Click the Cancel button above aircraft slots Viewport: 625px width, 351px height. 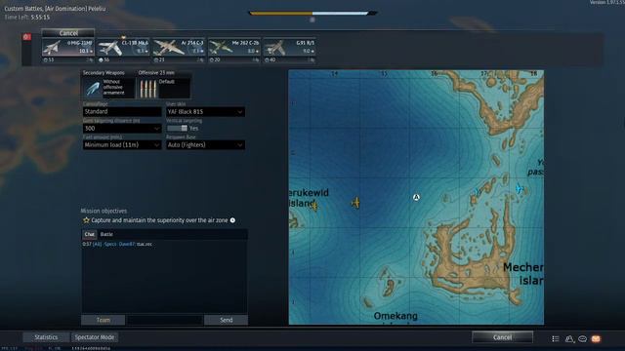pyautogui.click(x=68, y=33)
